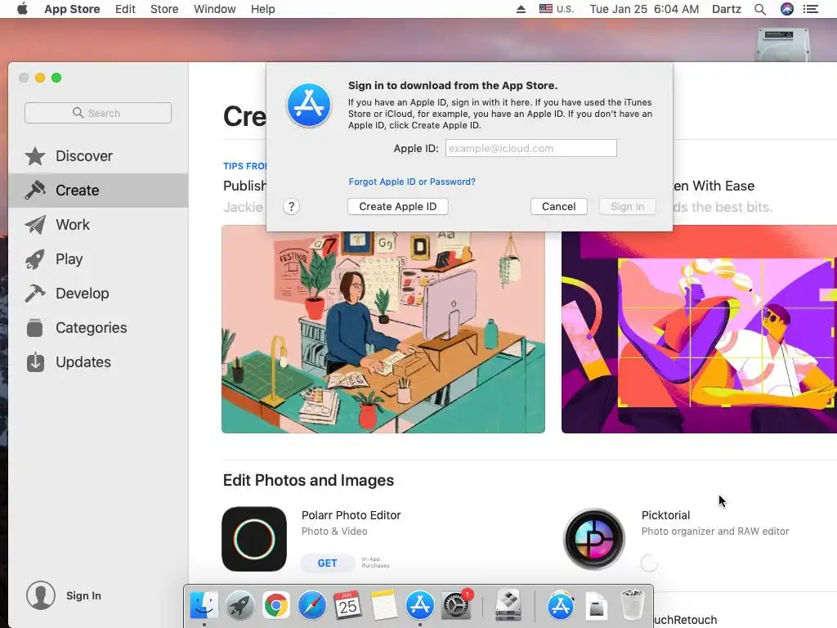Click the Sign In avatar icon
The height and width of the screenshot is (628, 837).
[x=41, y=595]
